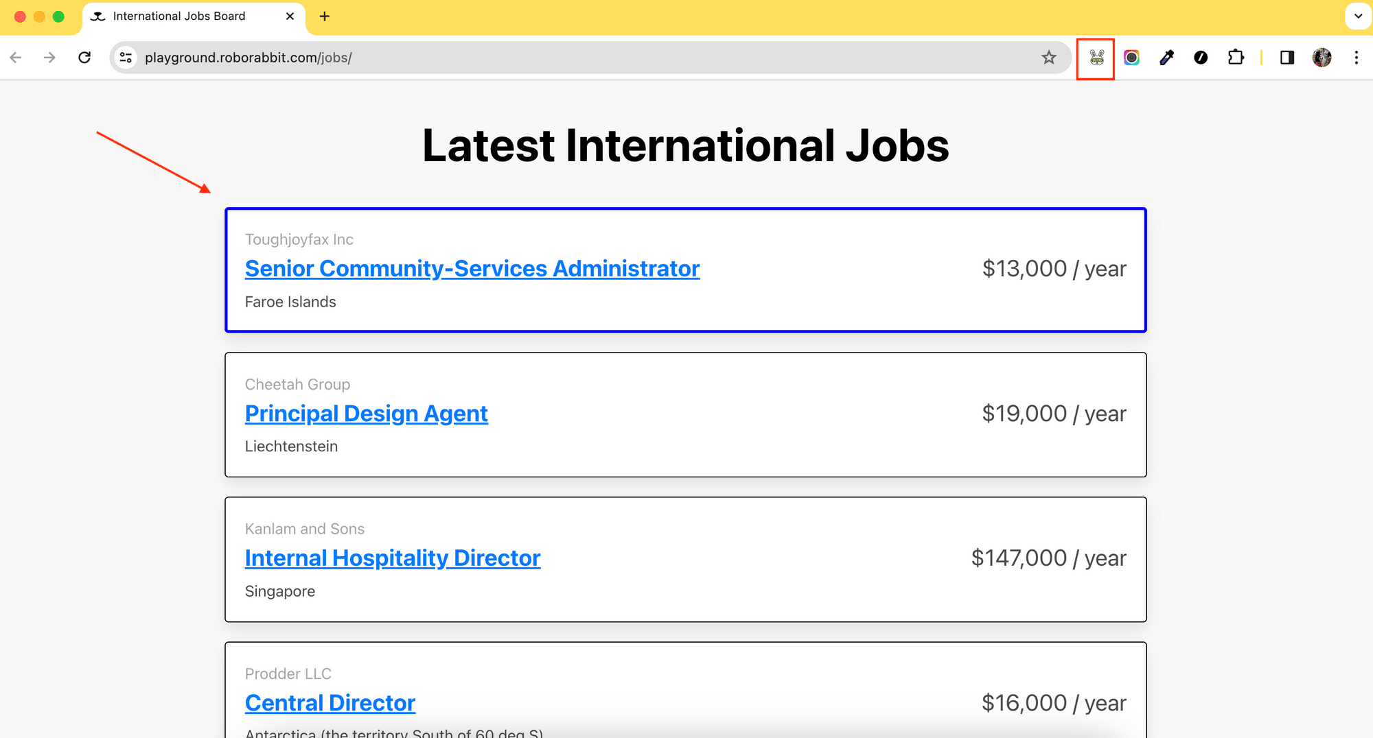Open the Principal Design Agent listing
This screenshot has height=738, width=1373.
click(366, 414)
